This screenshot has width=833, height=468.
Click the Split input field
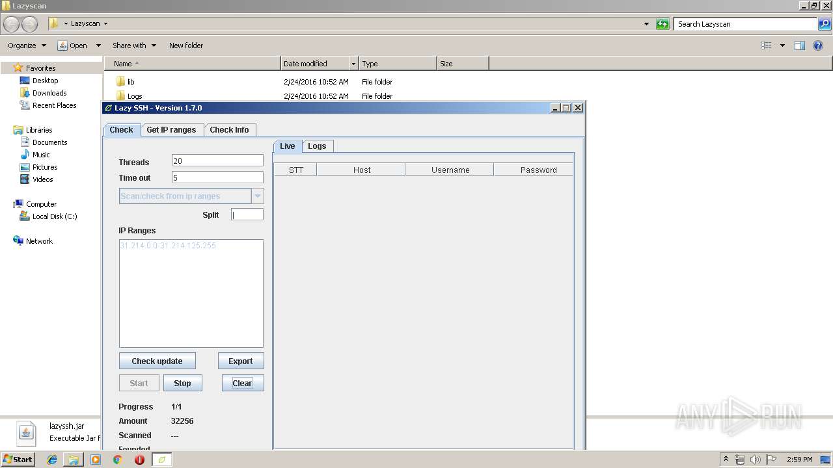(x=247, y=214)
